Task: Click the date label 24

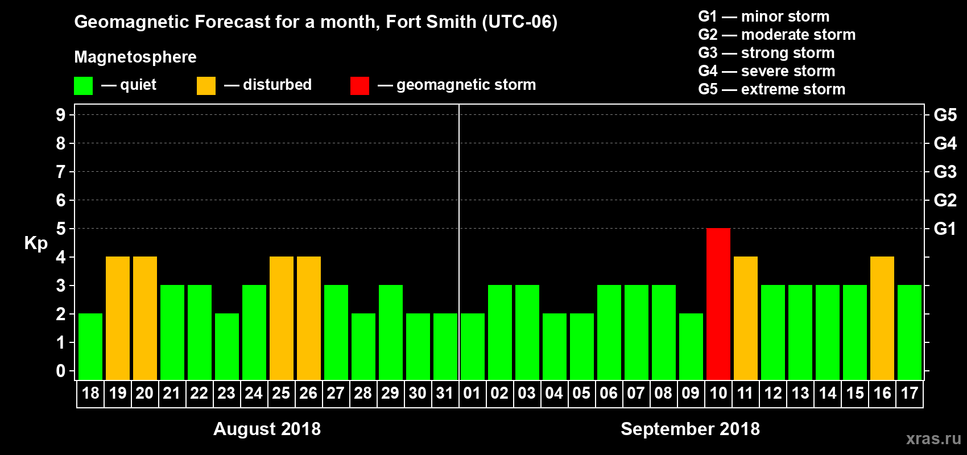Action: coord(254,394)
